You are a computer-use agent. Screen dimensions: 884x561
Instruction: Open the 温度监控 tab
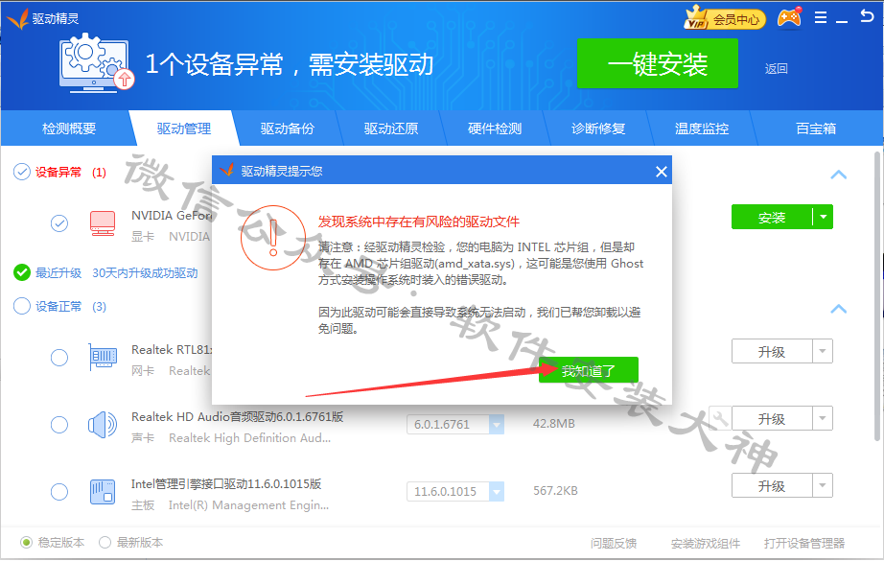click(x=701, y=129)
